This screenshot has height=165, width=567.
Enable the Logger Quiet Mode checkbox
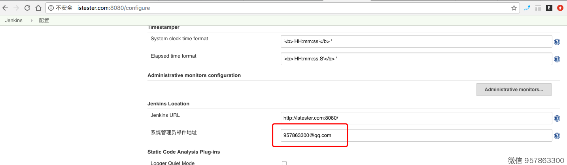(284, 163)
